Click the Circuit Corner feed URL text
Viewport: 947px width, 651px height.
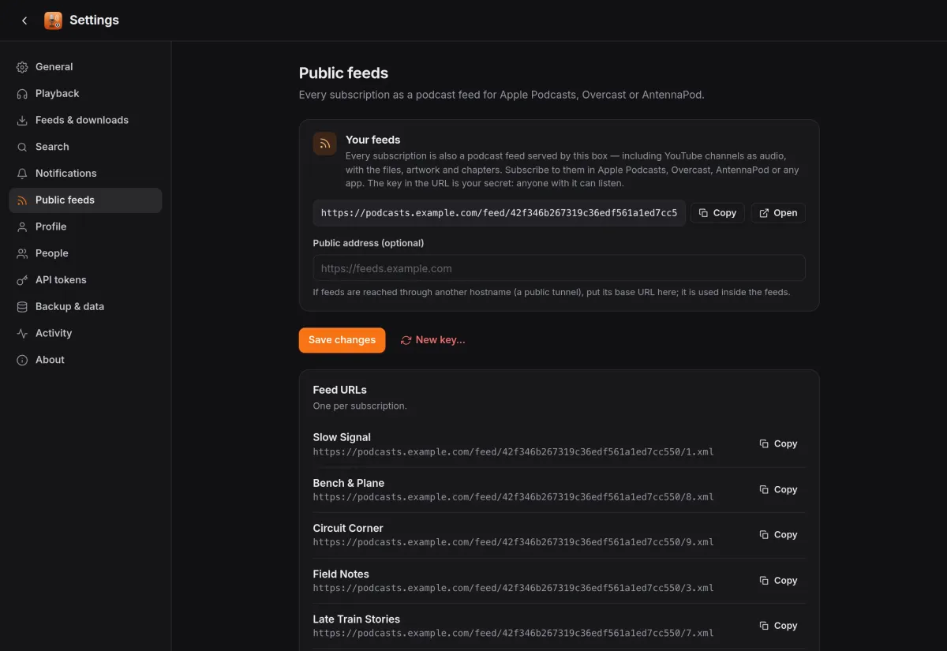[x=513, y=543]
